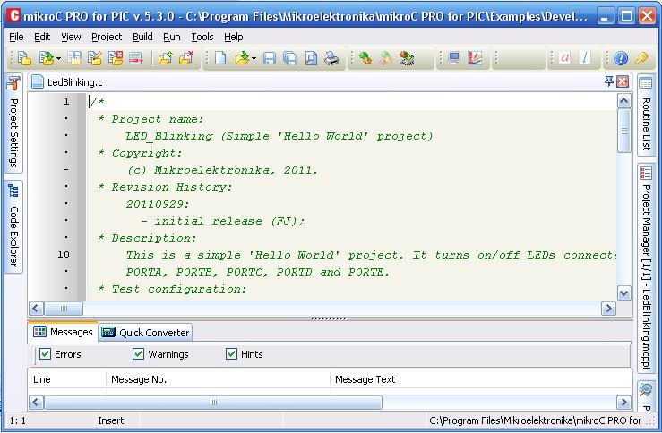Switch to the Messages tab

coord(64,332)
